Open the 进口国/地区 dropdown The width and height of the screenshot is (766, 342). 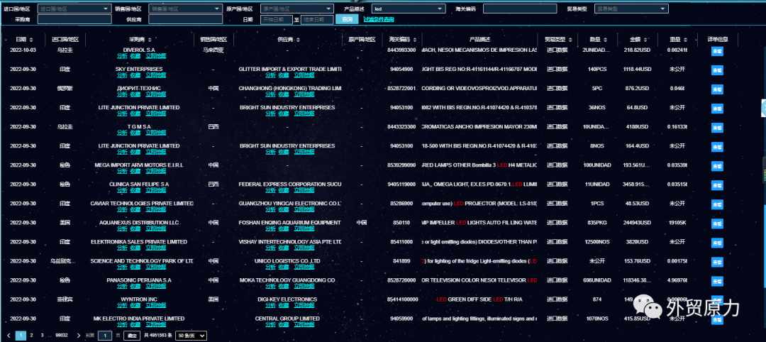coord(74,9)
